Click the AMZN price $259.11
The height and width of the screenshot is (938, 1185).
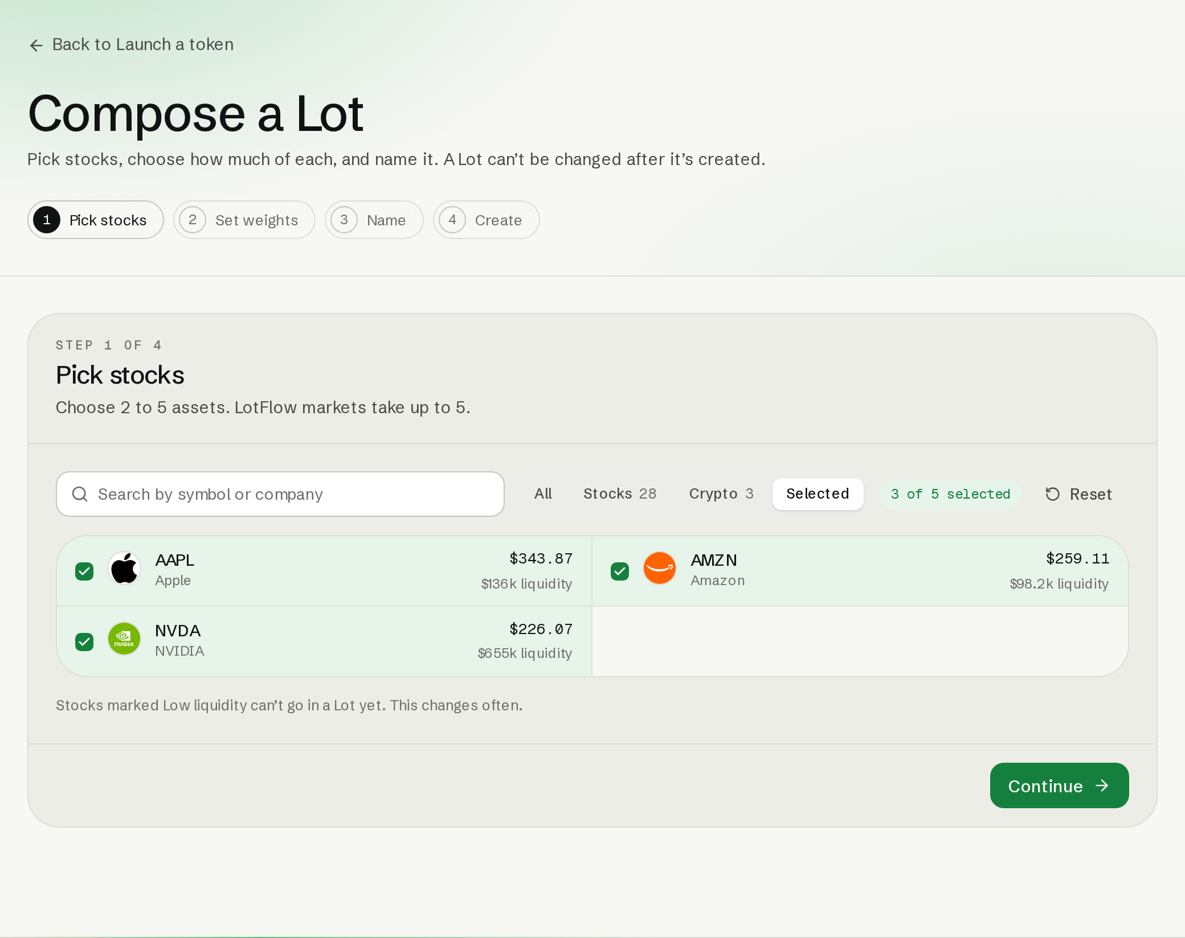[1078, 558]
